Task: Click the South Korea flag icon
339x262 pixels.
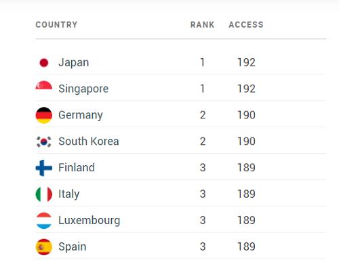Action: (x=44, y=141)
